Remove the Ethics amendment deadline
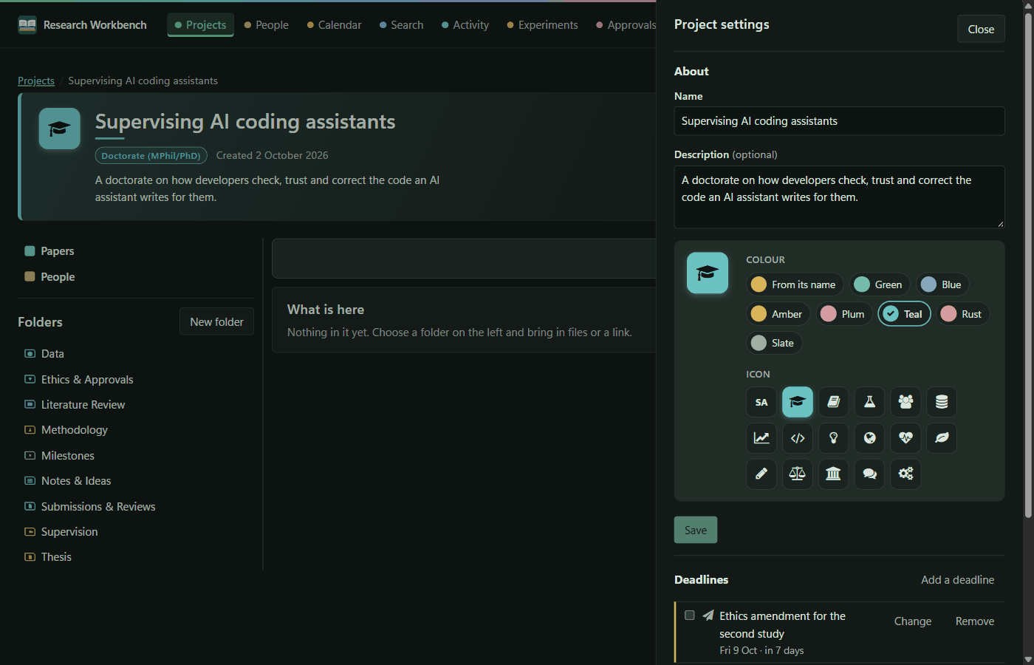Image resolution: width=1034 pixels, height=665 pixels. 975,621
